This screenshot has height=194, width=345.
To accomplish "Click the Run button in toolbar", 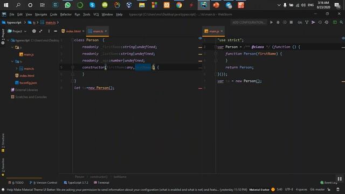I will [271, 22].
